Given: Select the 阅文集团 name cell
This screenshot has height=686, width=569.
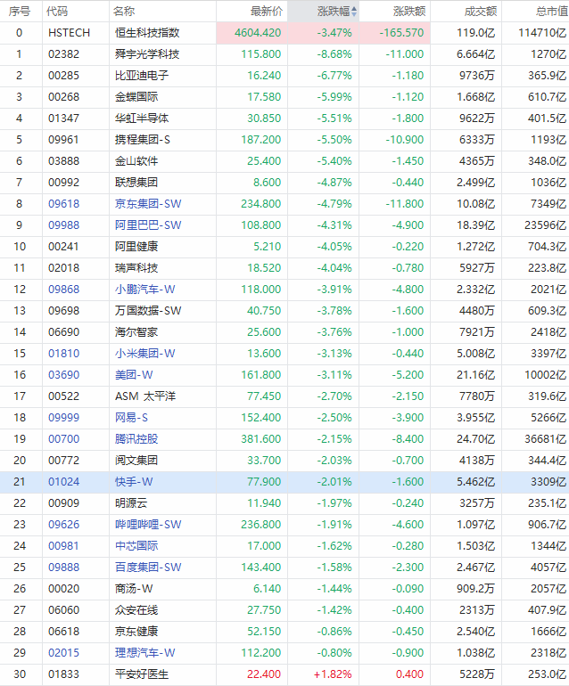Looking at the screenshot, I should [x=162, y=461].
